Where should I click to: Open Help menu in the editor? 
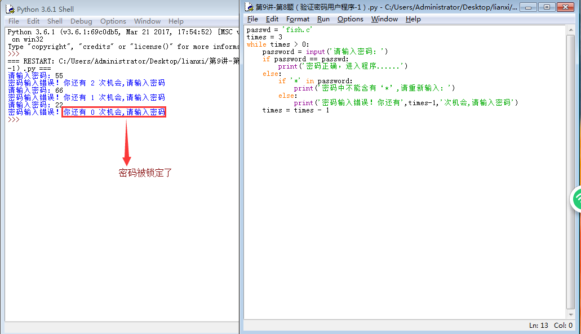[413, 19]
